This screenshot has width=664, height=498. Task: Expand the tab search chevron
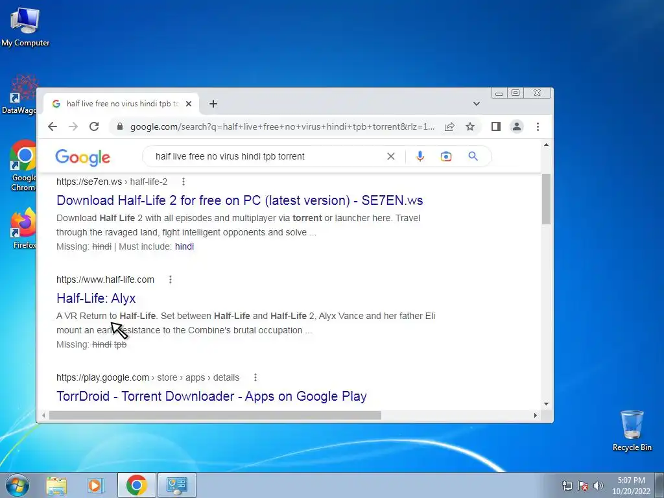click(x=477, y=104)
